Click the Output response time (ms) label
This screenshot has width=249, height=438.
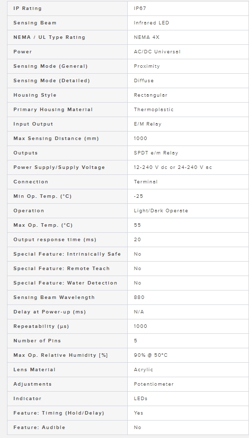55,240
